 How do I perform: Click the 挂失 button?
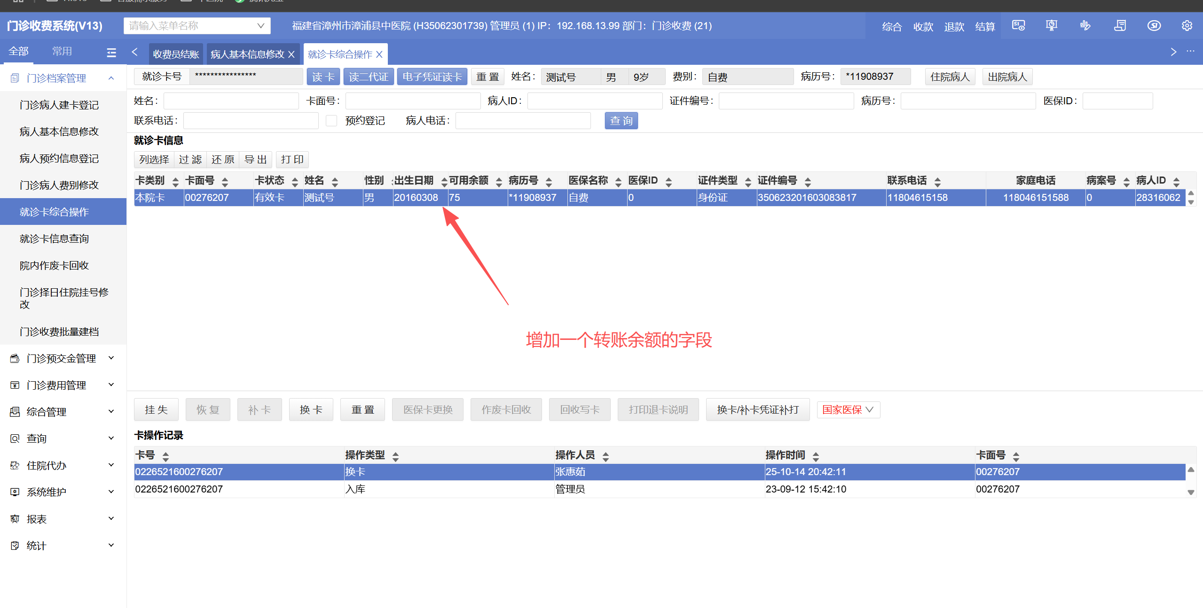(x=156, y=410)
